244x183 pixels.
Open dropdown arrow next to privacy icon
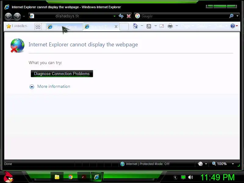point(206,164)
